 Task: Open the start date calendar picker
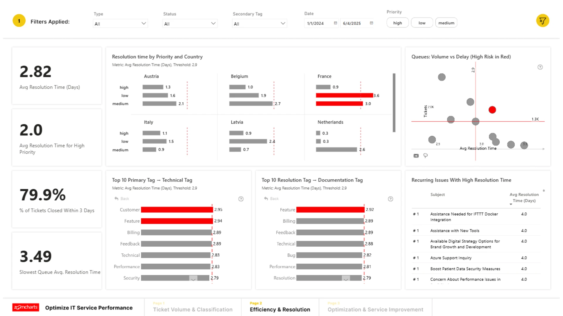click(335, 23)
